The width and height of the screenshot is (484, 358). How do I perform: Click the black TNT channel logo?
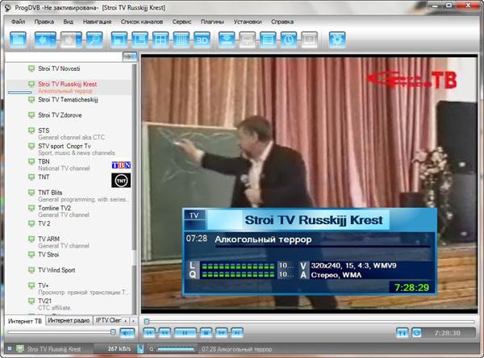point(120,181)
